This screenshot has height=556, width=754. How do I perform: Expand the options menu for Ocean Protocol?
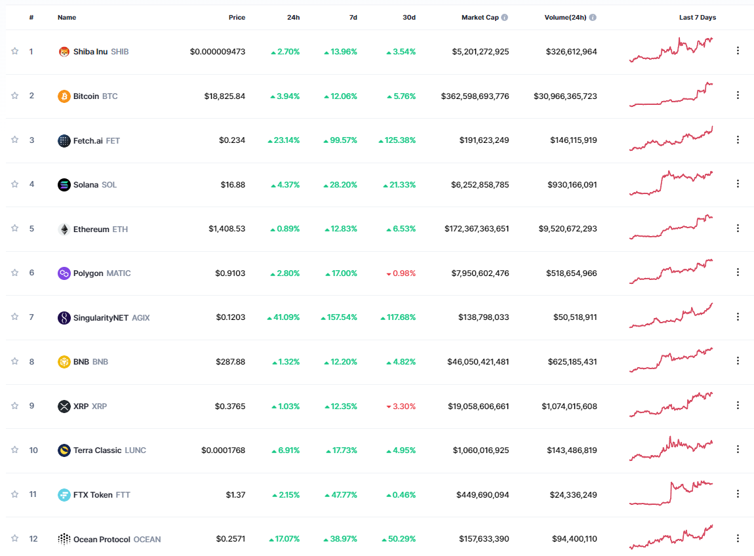(x=738, y=538)
